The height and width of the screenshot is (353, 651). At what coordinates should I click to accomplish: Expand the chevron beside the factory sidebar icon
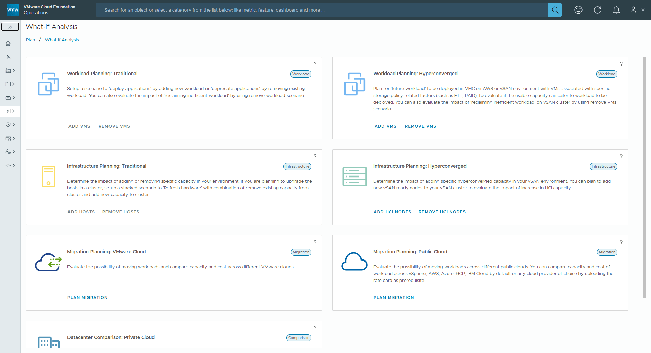point(14,70)
